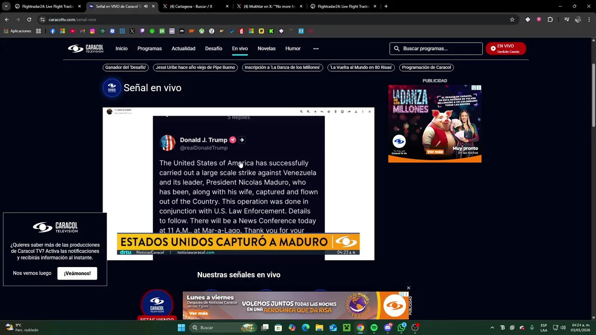596x335 pixels.
Task: Open File Explorer from the taskbar
Action: [319, 328]
